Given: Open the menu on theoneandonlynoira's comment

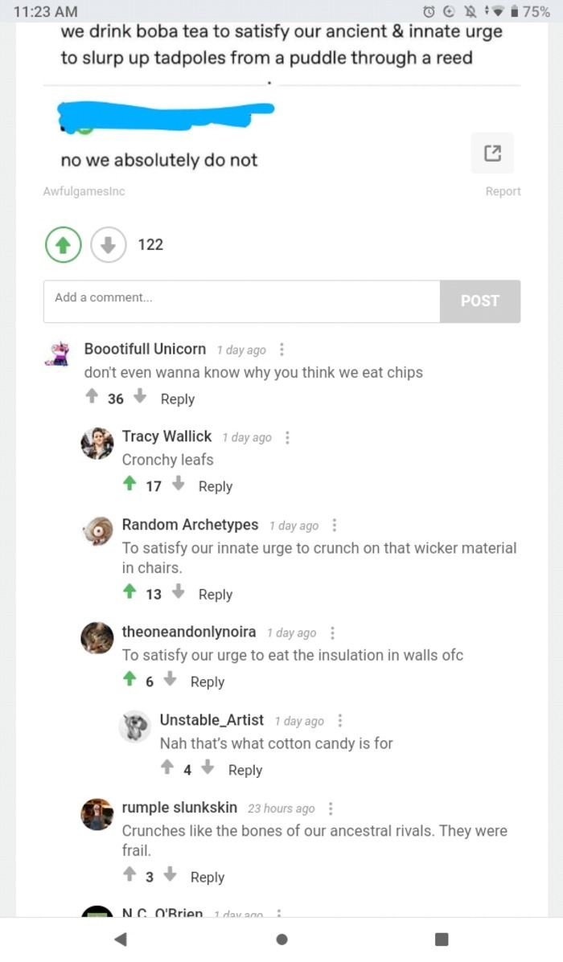Looking at the screenshot, I should (x=333, y=632).
